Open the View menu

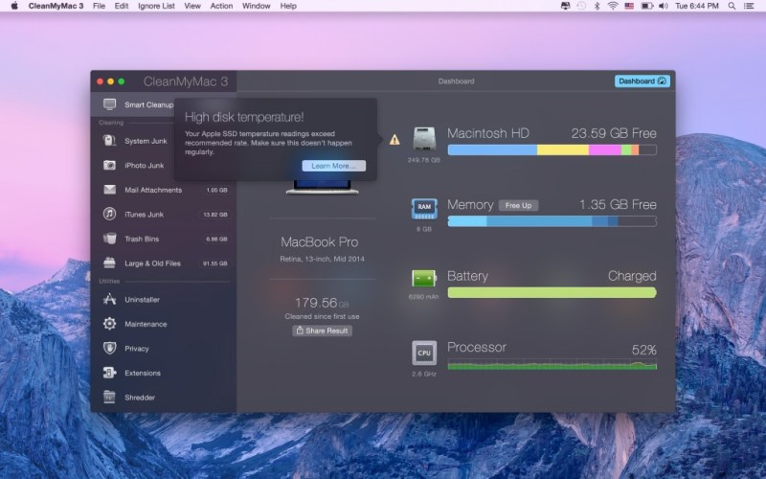pyautogui.click(x=192, y=6)
